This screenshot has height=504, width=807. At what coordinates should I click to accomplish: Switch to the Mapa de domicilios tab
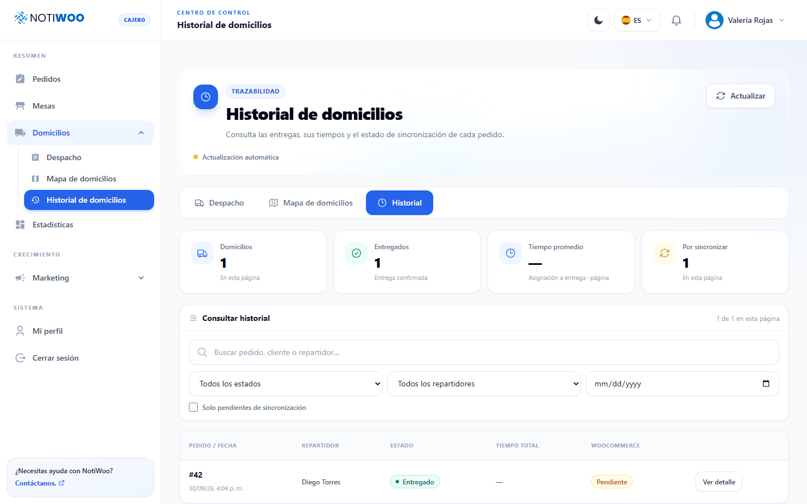pos(311,203)
